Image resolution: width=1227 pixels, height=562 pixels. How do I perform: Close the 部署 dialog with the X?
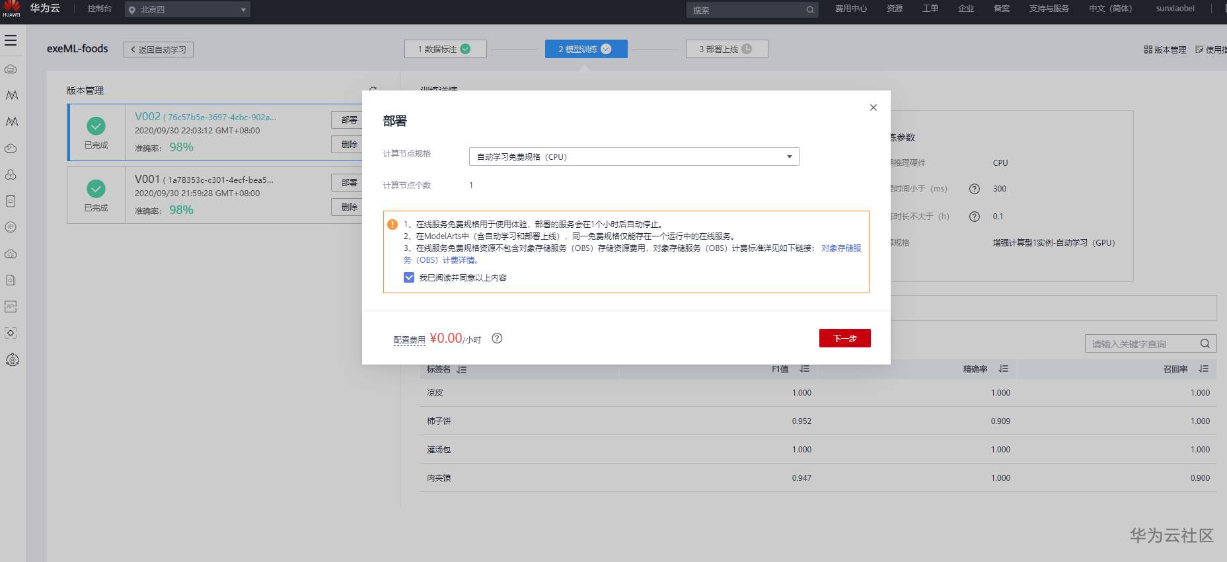(x=874, y=108)
